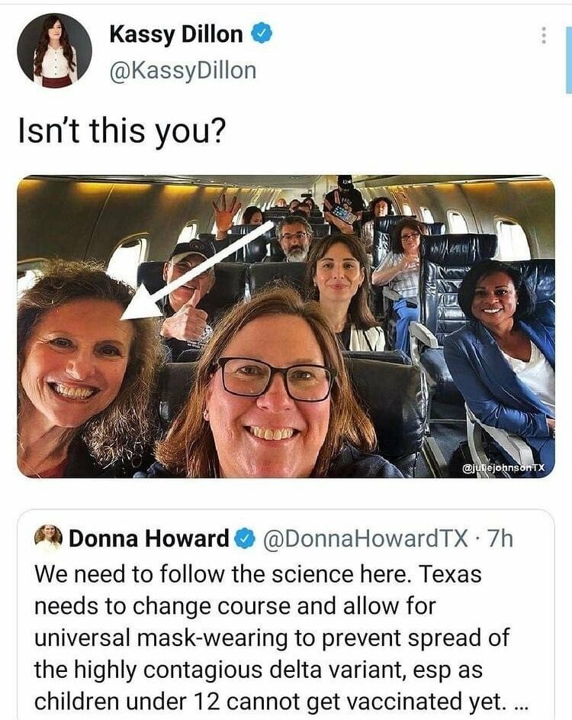The height and width of the screenshot is (720, 572).
Task: Click Donna Howard's small avatar
Action: tap(48, 538)
